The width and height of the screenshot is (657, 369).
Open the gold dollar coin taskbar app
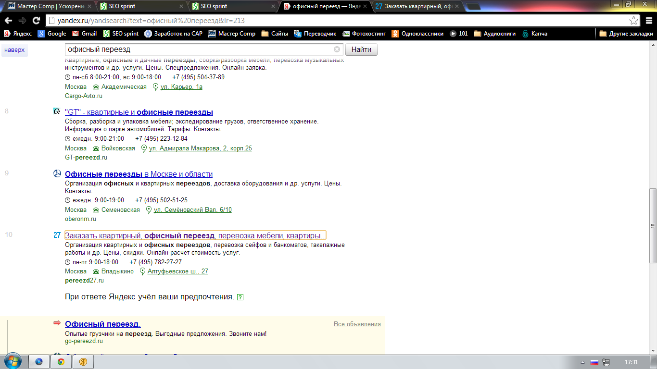coord(83,362)
